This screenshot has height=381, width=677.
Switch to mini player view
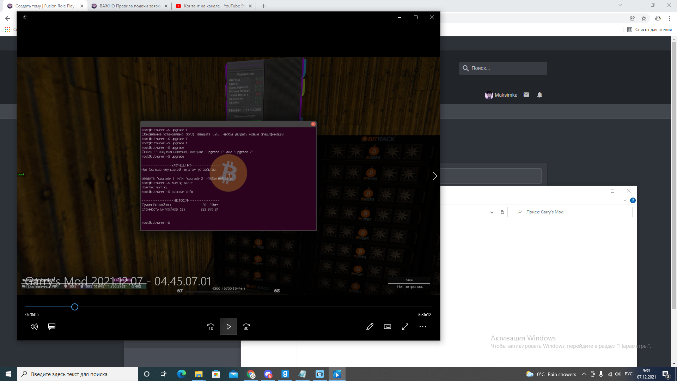pos(388,327)
